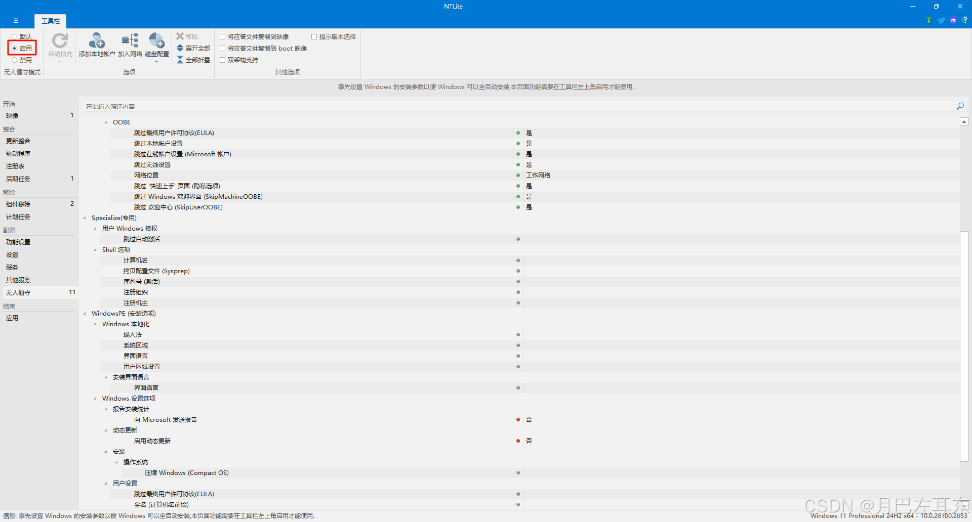
Task: Click 展开全部 expand icon
Action: tap(180, 48)
